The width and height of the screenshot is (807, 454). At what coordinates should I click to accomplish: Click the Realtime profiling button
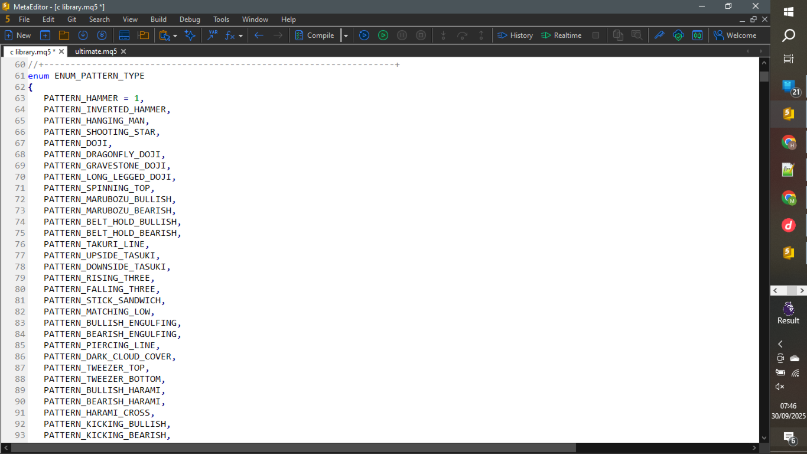tap(561, 35)
